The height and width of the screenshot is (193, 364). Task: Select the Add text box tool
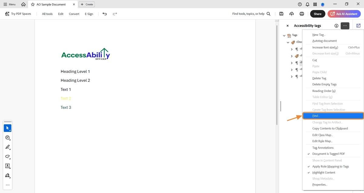point(8,166)
